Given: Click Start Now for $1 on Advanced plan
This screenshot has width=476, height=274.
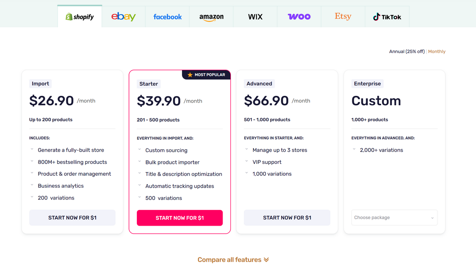Looking at the screenshot, I should [287, 218].
